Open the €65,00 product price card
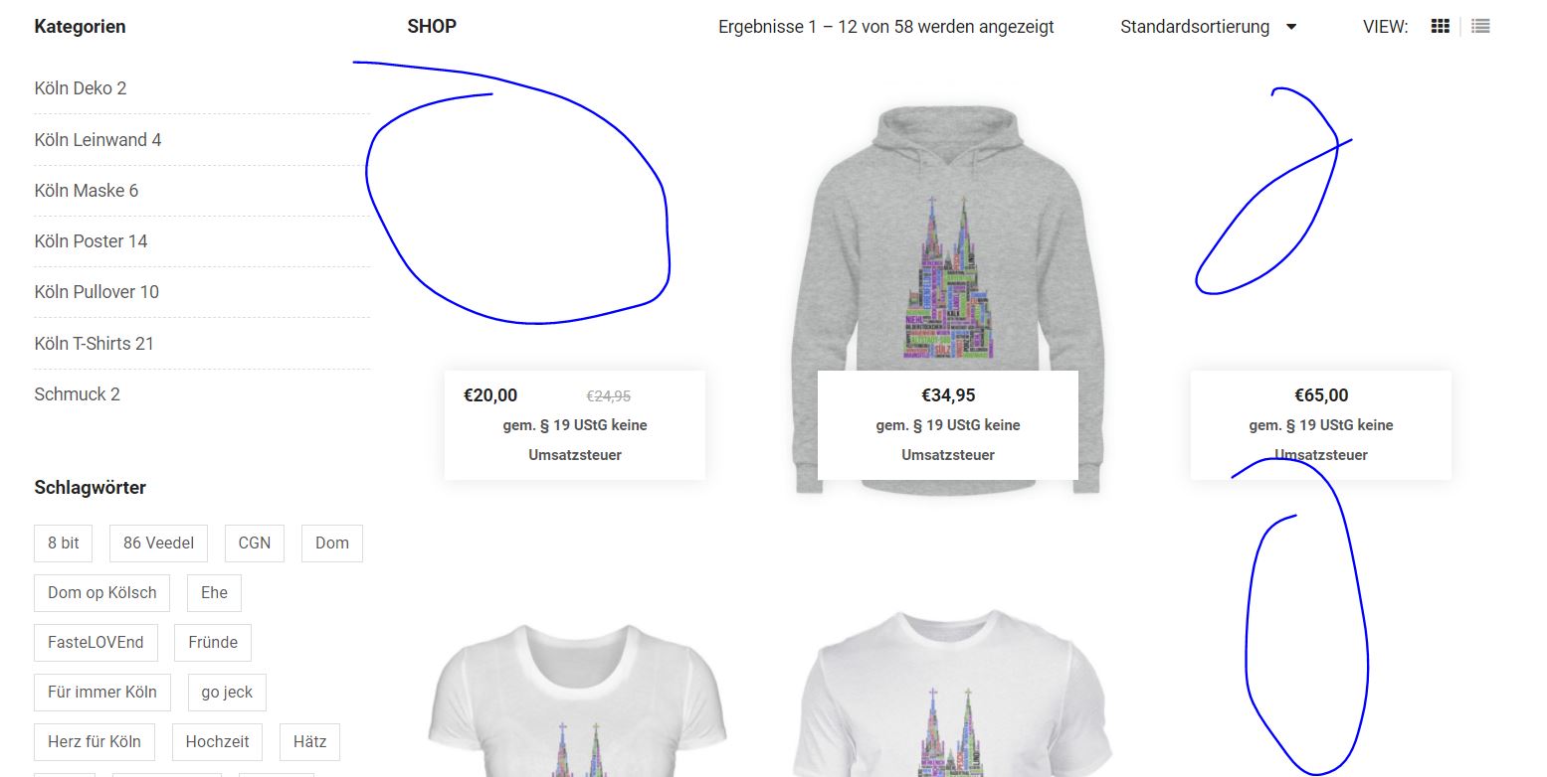 1321,425
